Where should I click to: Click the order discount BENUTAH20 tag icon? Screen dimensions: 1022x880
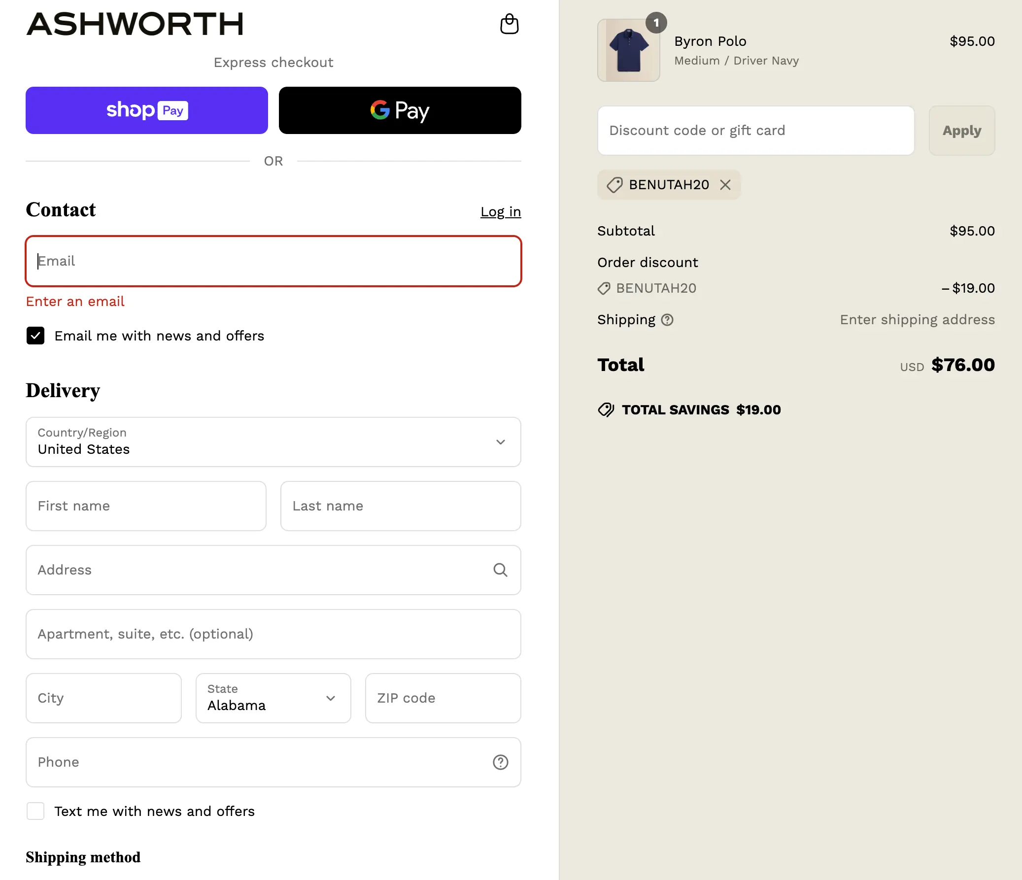coord(604,288)
